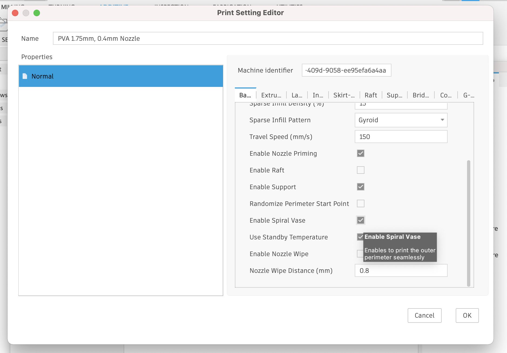Toggle the Enable Nozzle Priming checkbox
The width and height of the screenshot is (507, 353).
pyautogui.click(x=360, y=153)
